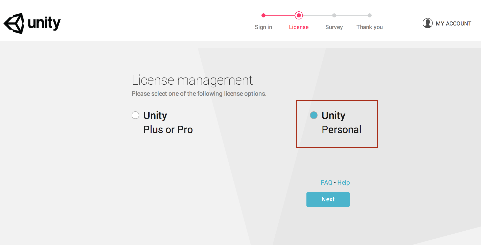Screen dimensions: 481x245
Task: Click the Survey step dot
Action: tap(334, 15)
